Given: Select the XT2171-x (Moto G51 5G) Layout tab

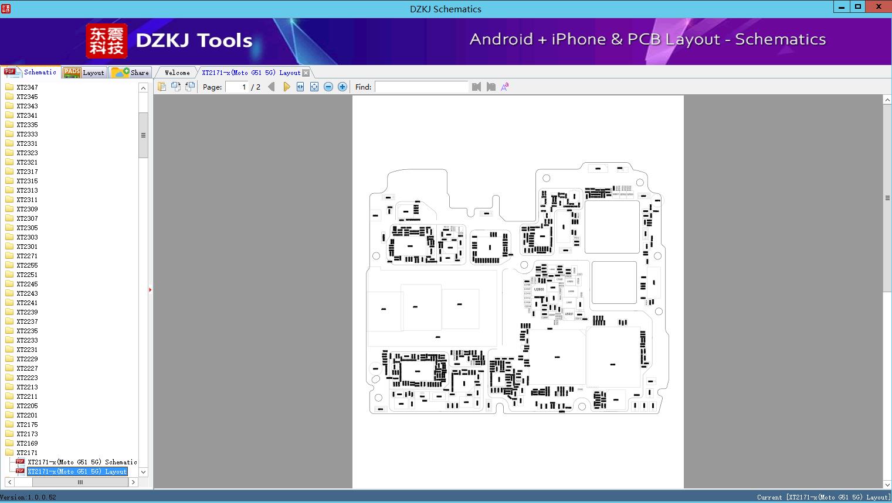Looking at the screenshot, I should pos(251,73).
